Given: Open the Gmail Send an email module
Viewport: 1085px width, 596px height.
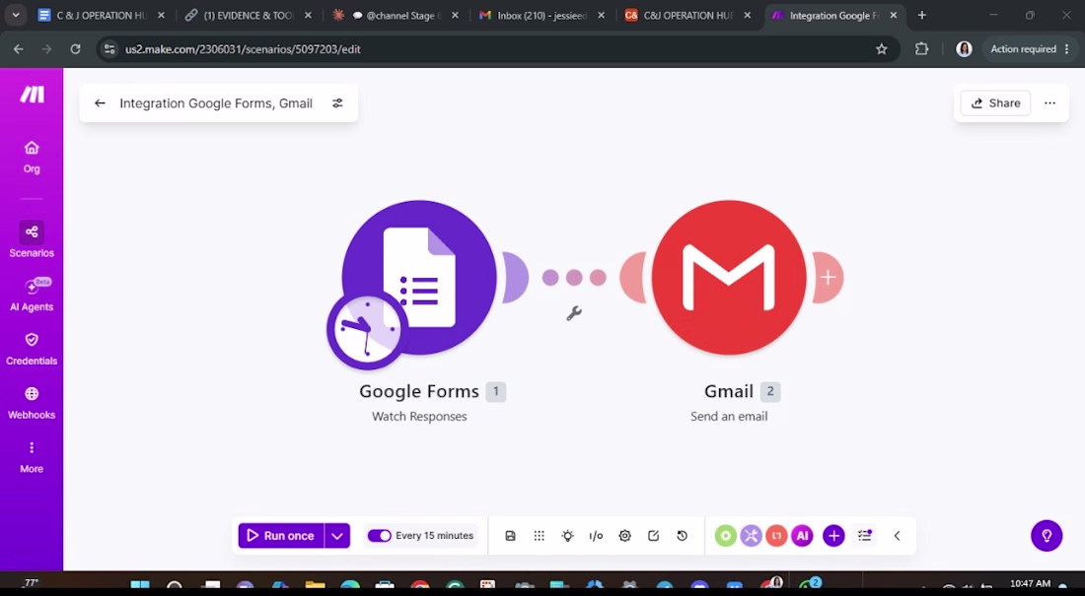Looking at the screenshot, I should tap(729, 277).
